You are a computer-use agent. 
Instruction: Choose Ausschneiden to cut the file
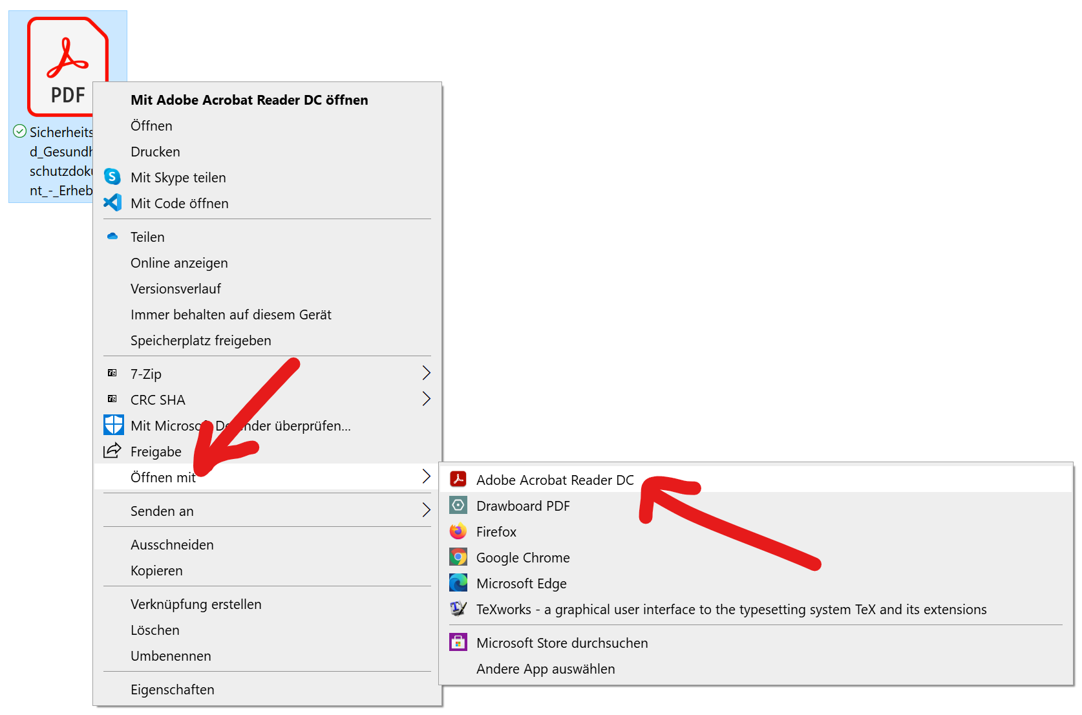click(268, 544)
